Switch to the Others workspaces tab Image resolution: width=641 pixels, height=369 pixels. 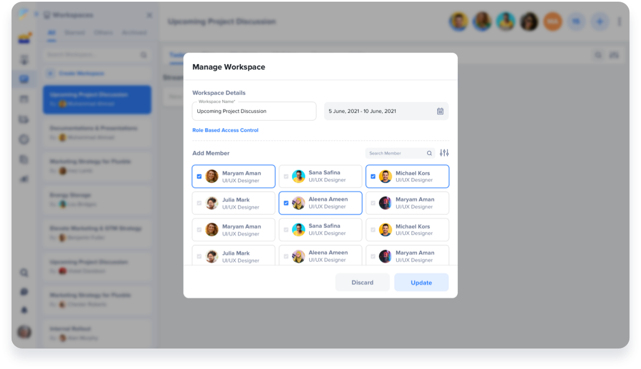(x=103, y=33)
